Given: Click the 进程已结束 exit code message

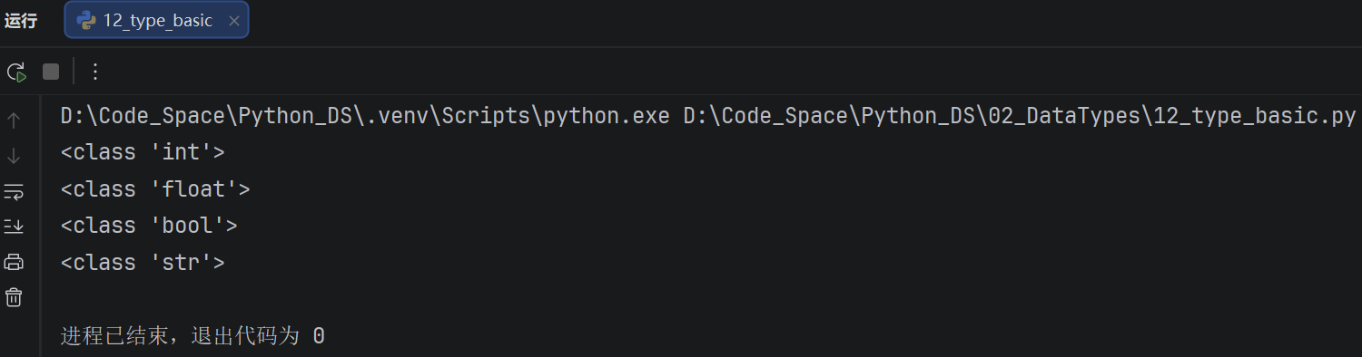Looking at the screenshot, I should (192, 336).
